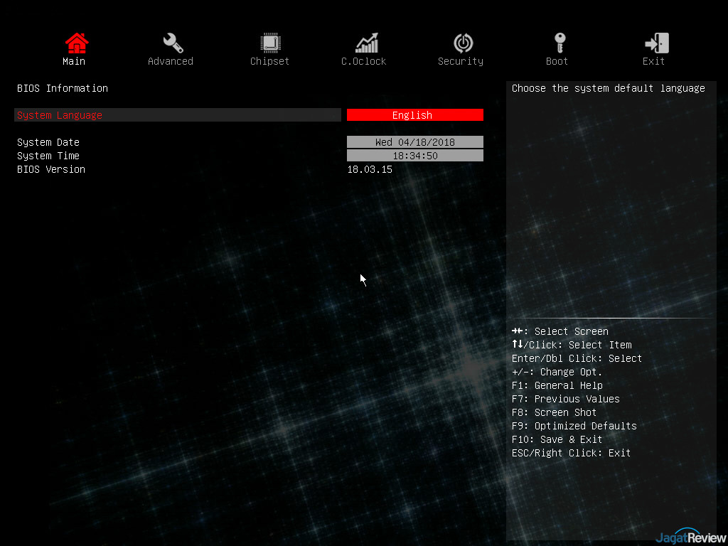
Task: Select the Chipset processor chip icon
Action: pyautogui.click(x=269, y=43)
